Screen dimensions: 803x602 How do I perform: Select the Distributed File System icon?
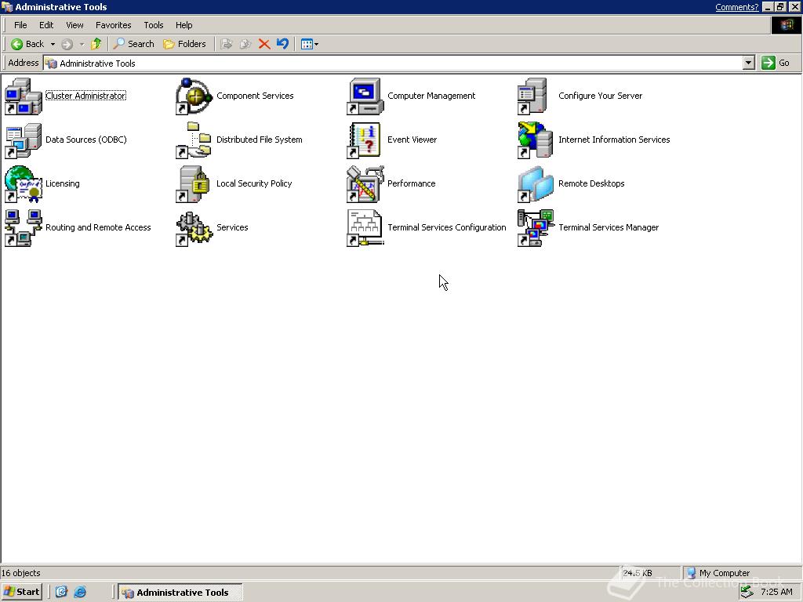194,140
